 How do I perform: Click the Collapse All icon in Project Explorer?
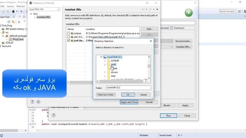coord(9,22)
